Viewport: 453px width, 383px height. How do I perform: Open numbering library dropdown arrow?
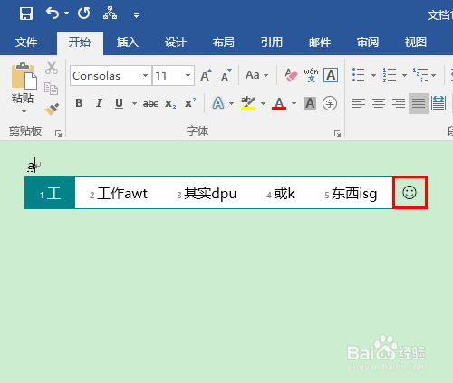pos(404,75)
